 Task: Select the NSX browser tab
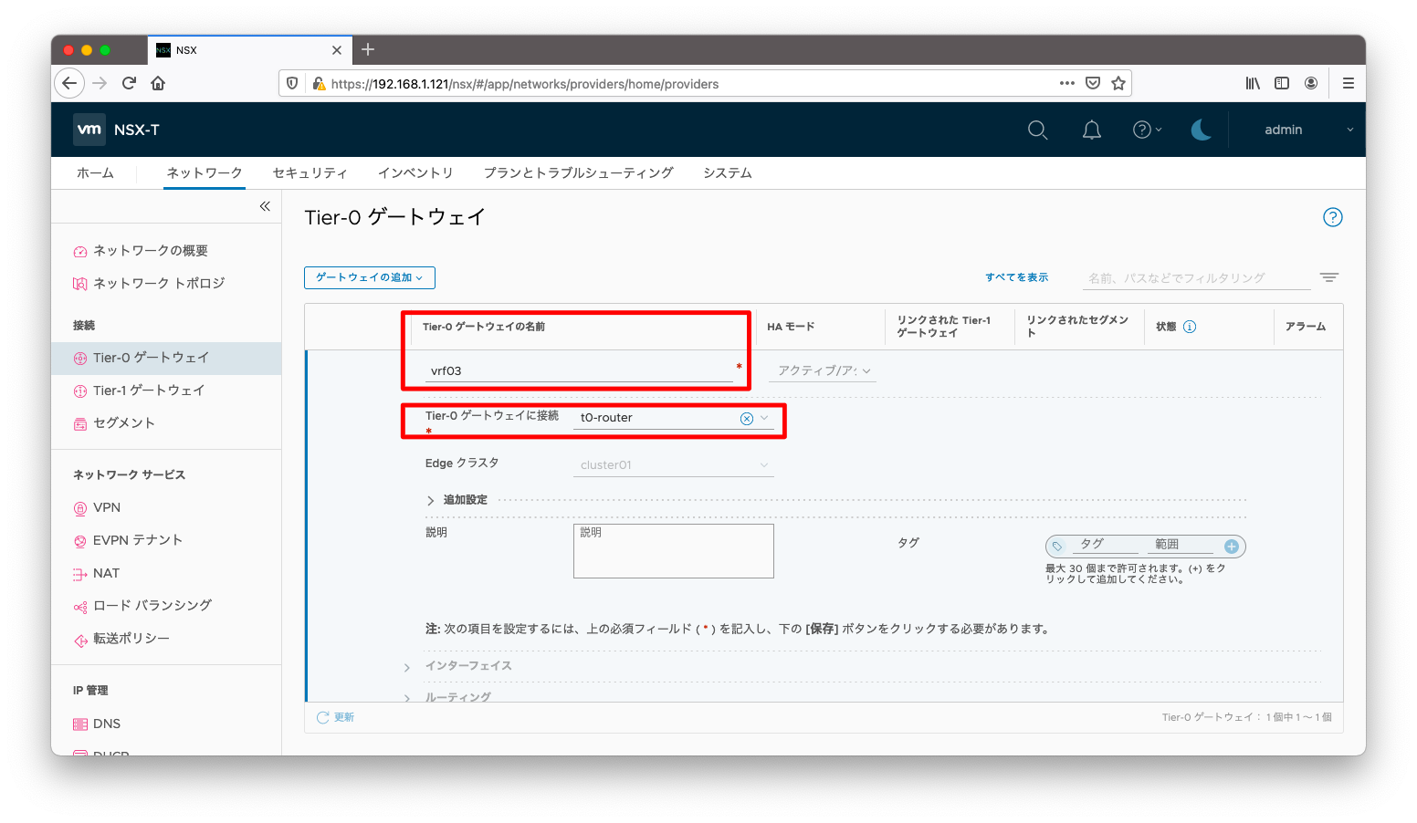(x=250, y=50)
